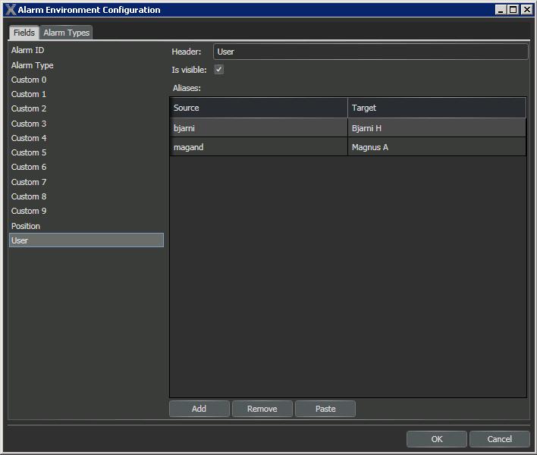Highlight Custom 6 field

point(86,167)
